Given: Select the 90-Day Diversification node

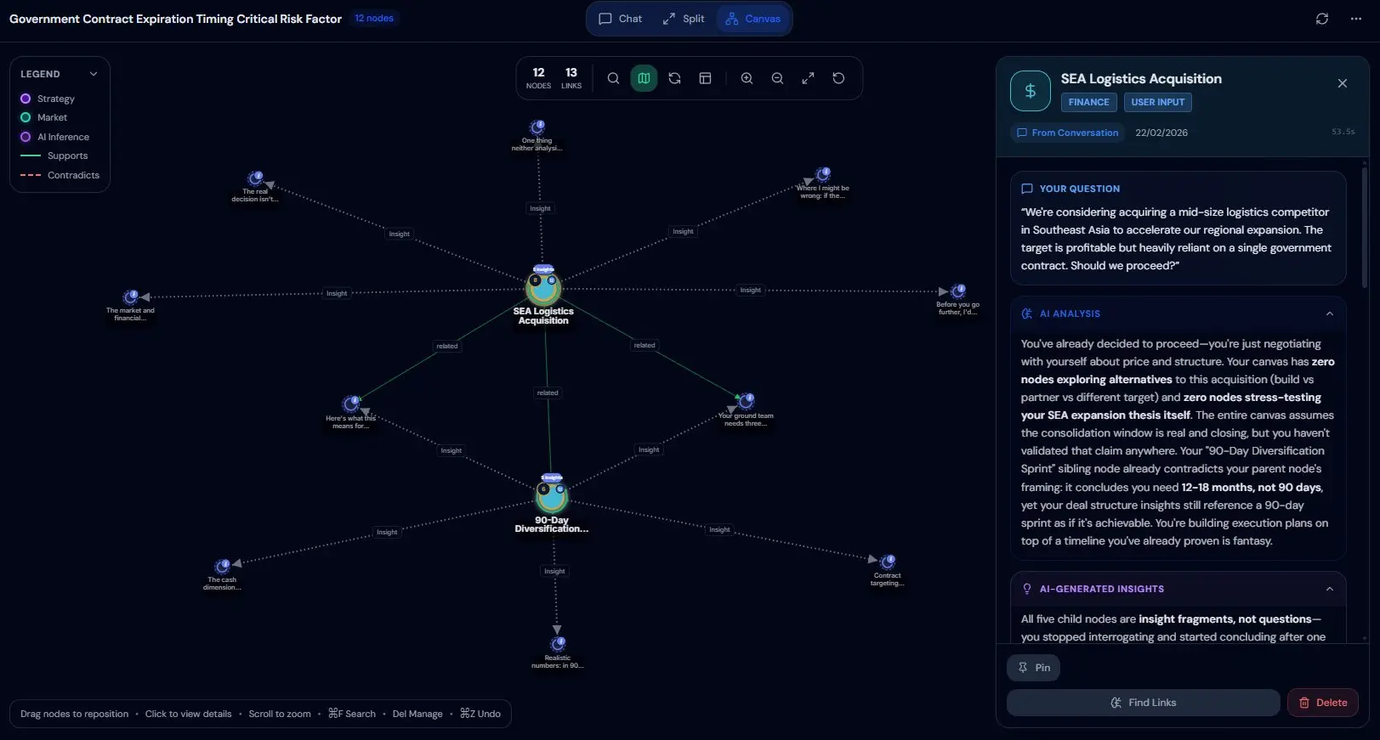Looking at the screenshot, I should [552, 494].
